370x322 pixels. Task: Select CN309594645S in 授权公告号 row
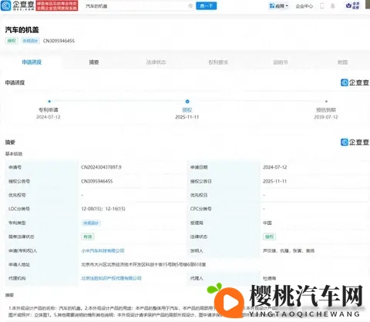click(97, 181)
